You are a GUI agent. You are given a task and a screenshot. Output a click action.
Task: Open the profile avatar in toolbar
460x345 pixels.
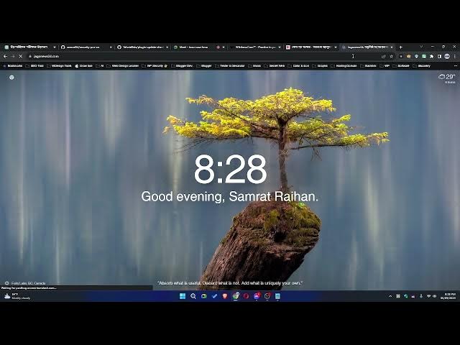447,56
